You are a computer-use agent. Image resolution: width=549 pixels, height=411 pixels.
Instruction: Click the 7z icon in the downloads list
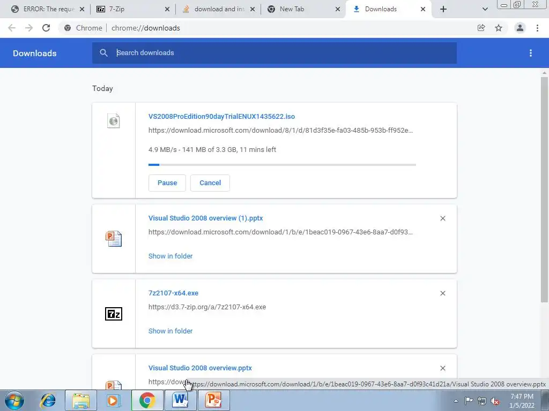[114, 314]
